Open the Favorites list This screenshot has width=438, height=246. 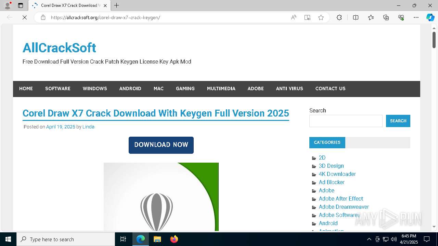pyautogui.click(x=371, y=17)
